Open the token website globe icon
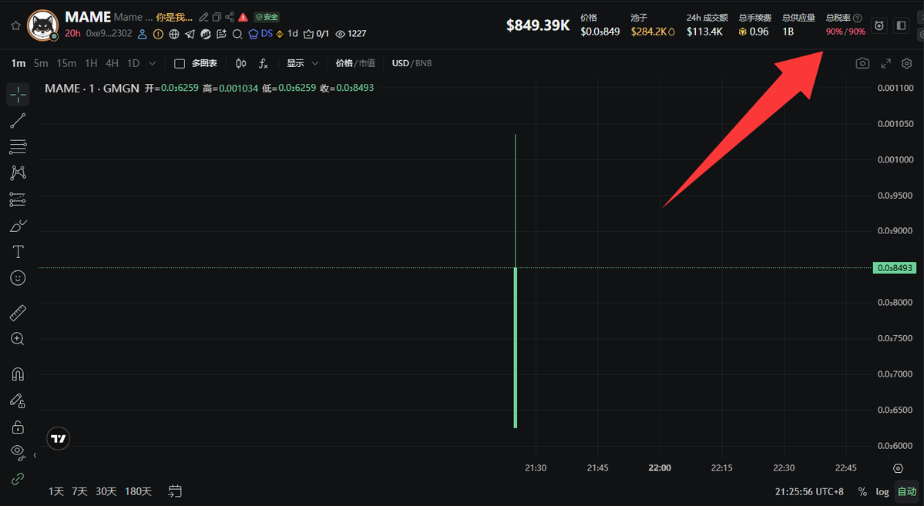 [x=174, y=34]
